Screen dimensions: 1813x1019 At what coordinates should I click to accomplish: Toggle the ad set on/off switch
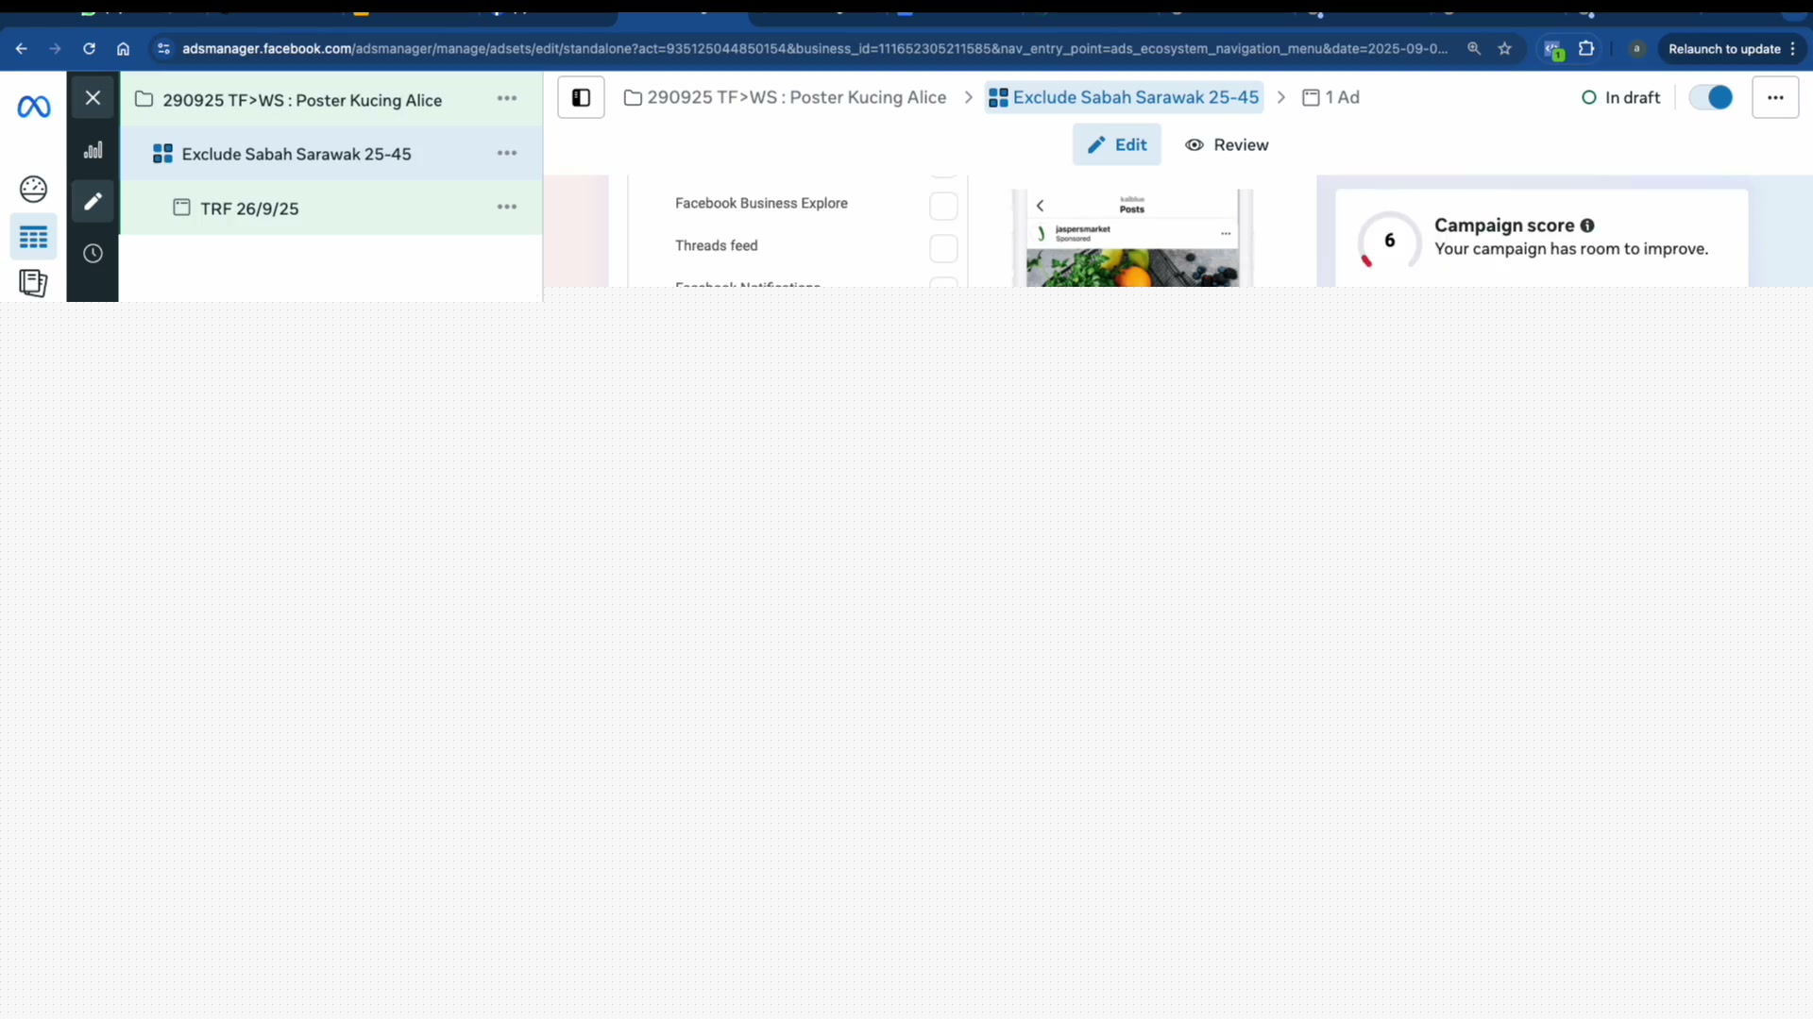tap(1711, 97)
